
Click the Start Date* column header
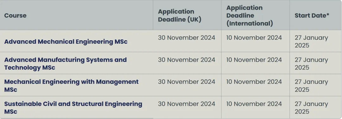click(312, 15)
